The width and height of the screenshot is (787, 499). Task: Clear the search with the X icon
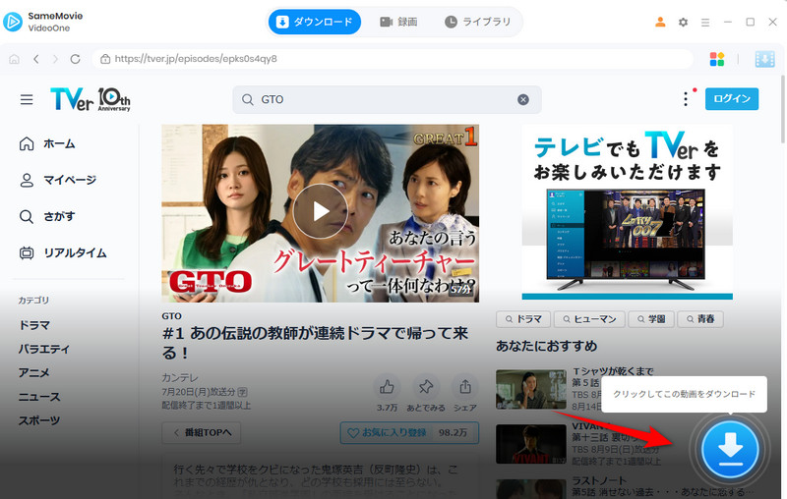(523, 99)
